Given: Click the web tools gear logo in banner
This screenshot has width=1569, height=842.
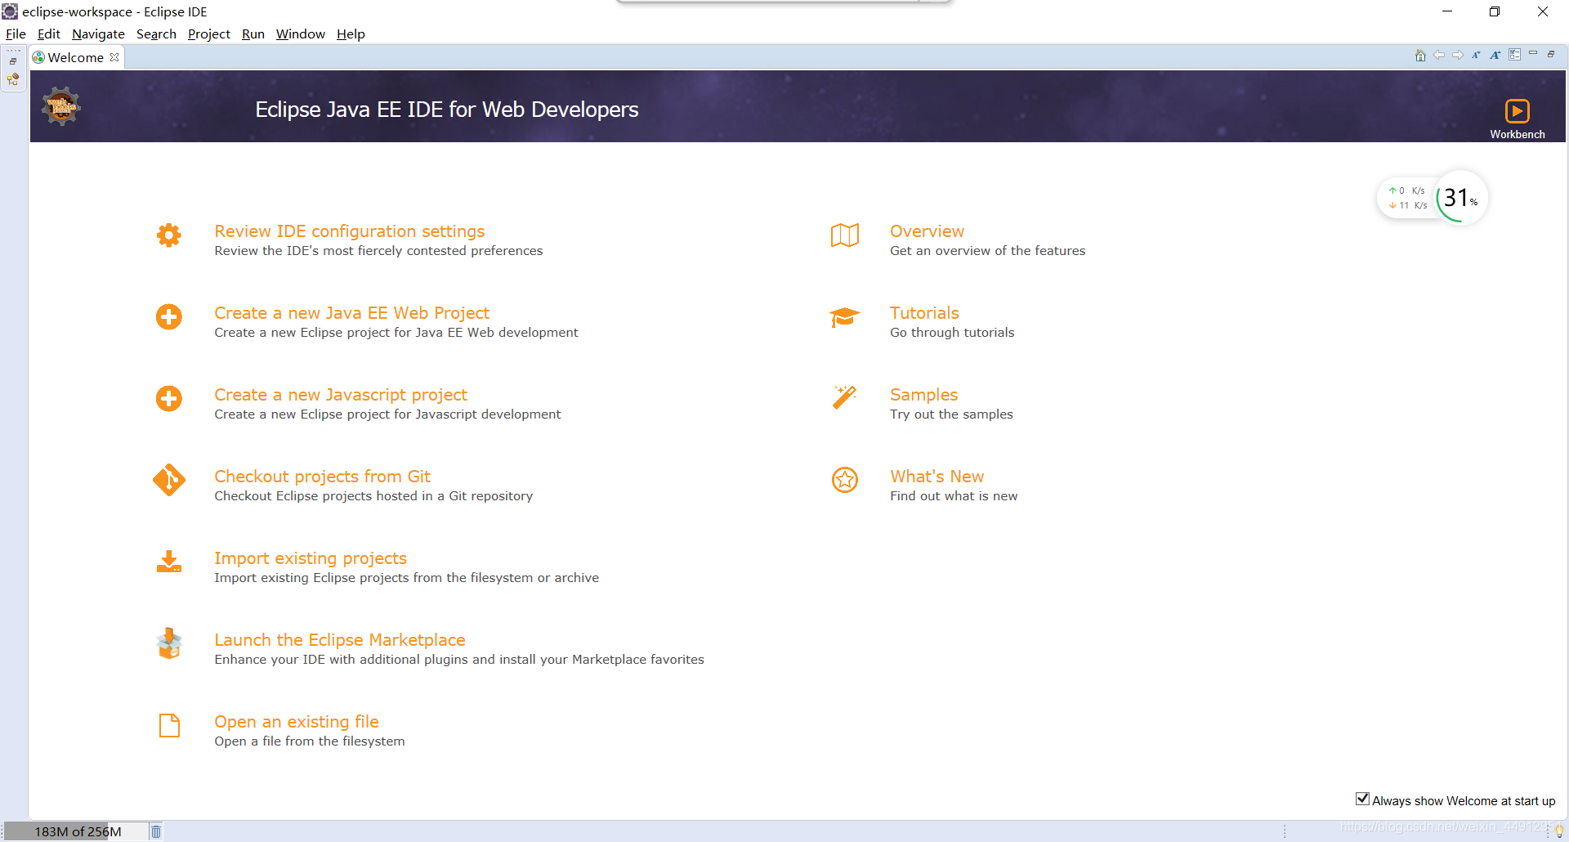Looking at the screenshot, I should coord(61,106).
